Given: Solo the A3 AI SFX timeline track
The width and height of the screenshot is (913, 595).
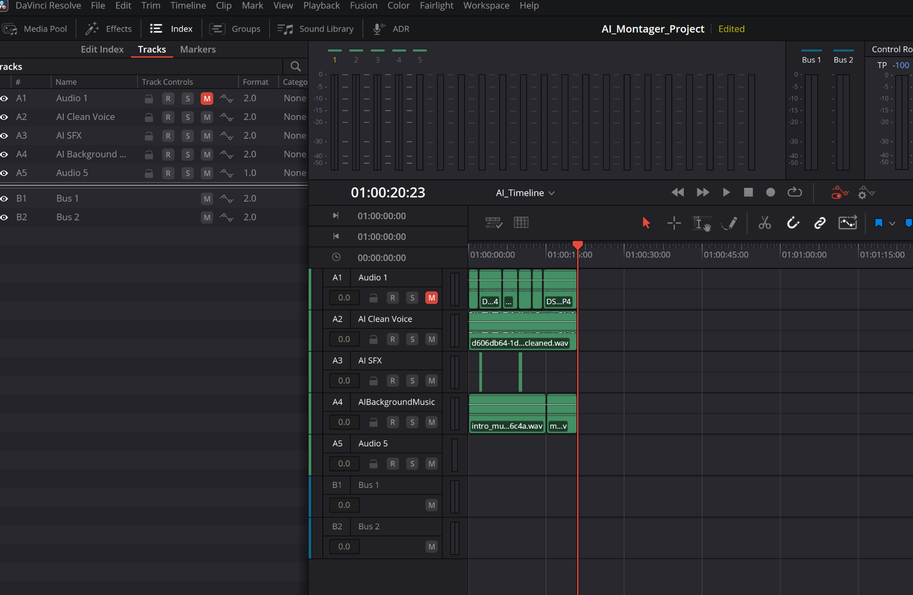Looking at the screenshot, I should click(x=412, y=380).
